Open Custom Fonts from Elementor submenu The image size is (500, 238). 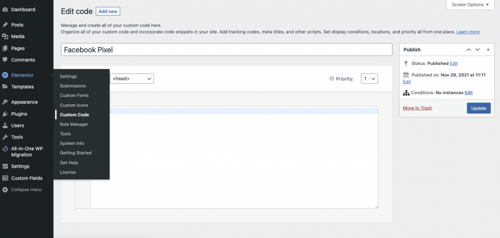74,96
